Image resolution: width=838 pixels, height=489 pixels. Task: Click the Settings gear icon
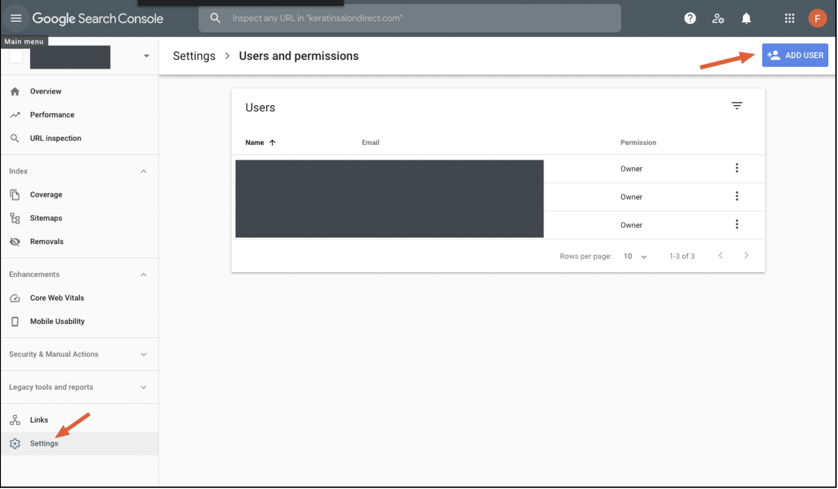(15, 443)
